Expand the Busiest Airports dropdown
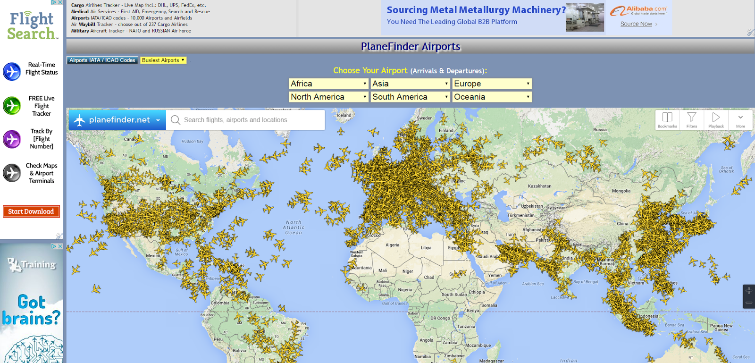The image size is (755, 363). [163, 60]
